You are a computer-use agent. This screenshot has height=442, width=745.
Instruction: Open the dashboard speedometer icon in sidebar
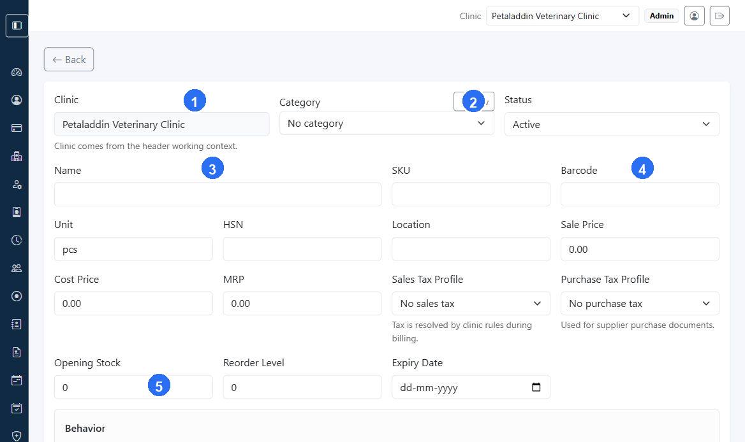[17, 72]
